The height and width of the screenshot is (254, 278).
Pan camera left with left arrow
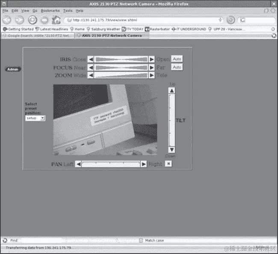coord(78,164)
